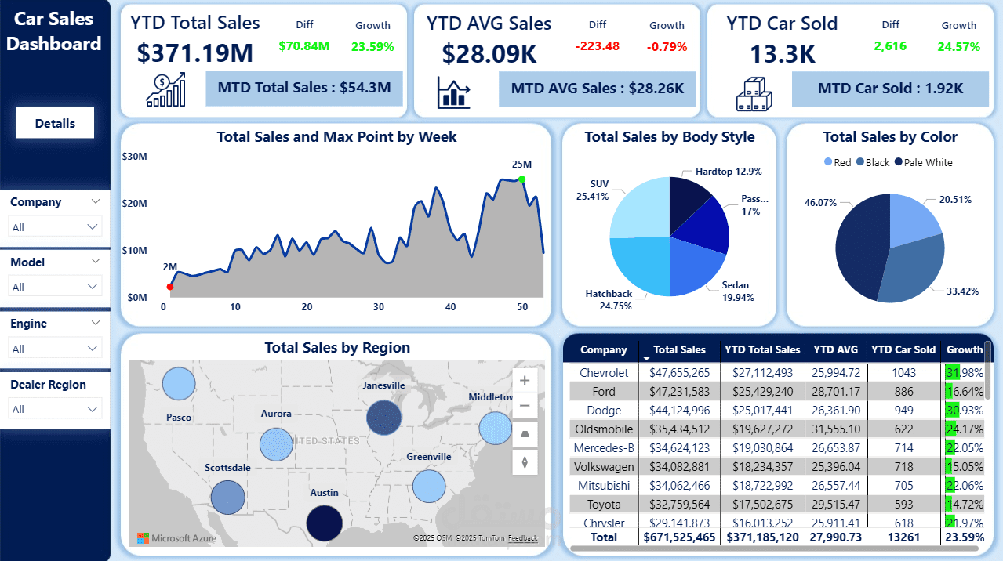The width and height of the screenshot is (1003, 561).
Task: Click the $28.09K average sales value
Action: 489,53
